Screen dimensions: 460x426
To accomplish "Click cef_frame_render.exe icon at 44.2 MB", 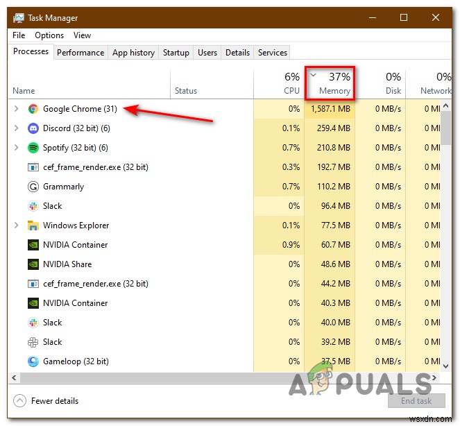I will 33,284.
